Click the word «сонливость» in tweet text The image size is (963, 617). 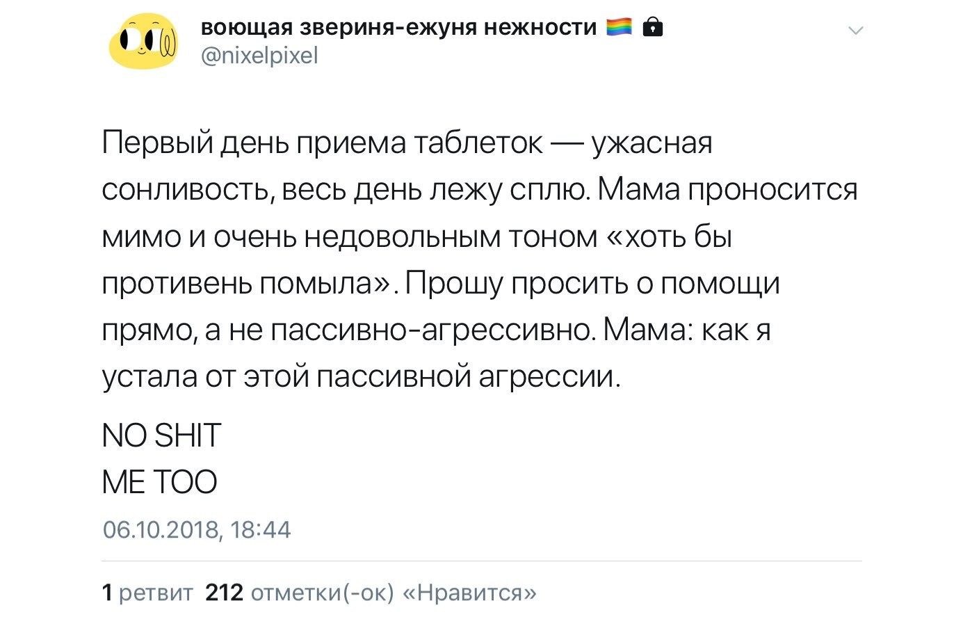(x=186, y=191)
